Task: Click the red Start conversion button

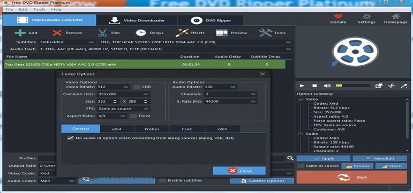Action: point(351,177)
